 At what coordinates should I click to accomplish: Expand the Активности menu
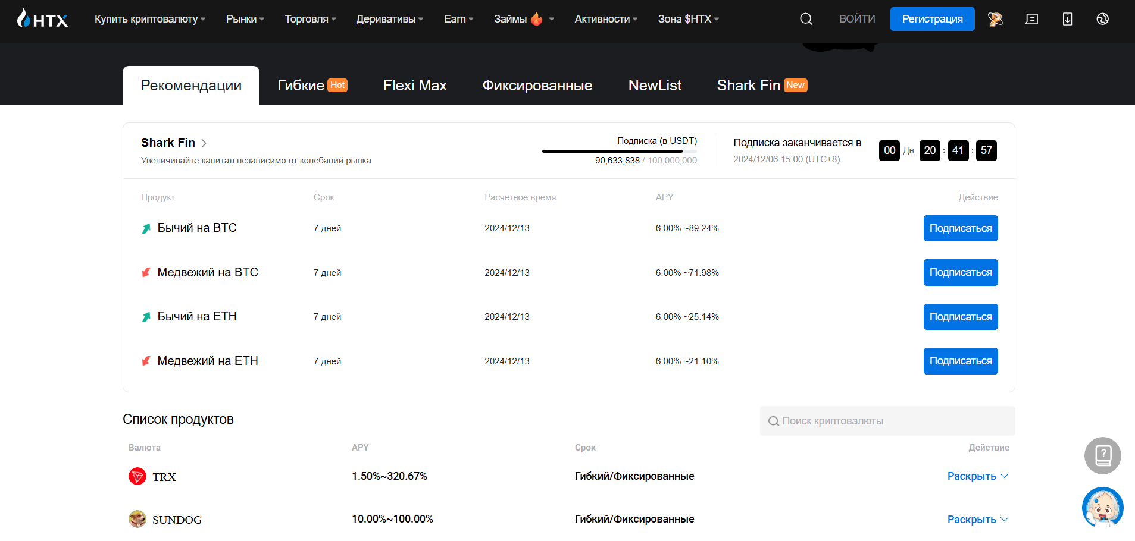coord(606,19)
